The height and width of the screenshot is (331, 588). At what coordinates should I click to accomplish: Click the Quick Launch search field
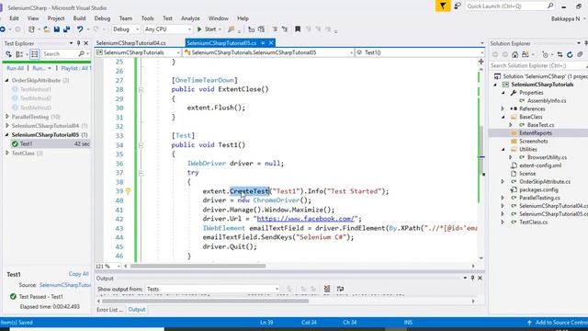pyautogui.click(x=510, y=6)
